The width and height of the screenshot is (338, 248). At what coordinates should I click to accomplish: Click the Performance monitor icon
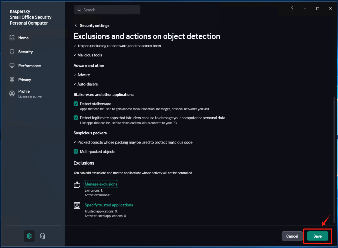[12, 66]
